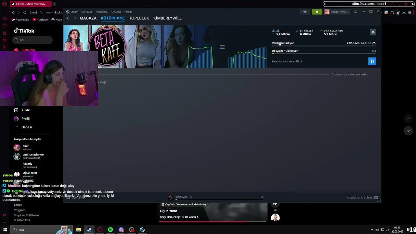Open followed account emirhanaslnn06_

point(29,156)
